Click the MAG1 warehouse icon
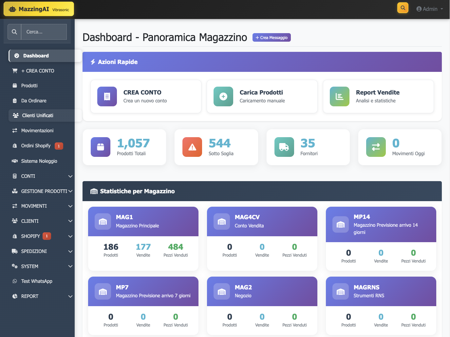450x337 pixels. [103, 221]
